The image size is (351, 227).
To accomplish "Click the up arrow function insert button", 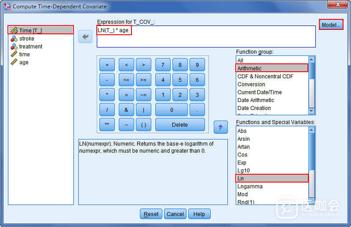I will [220, 127].
